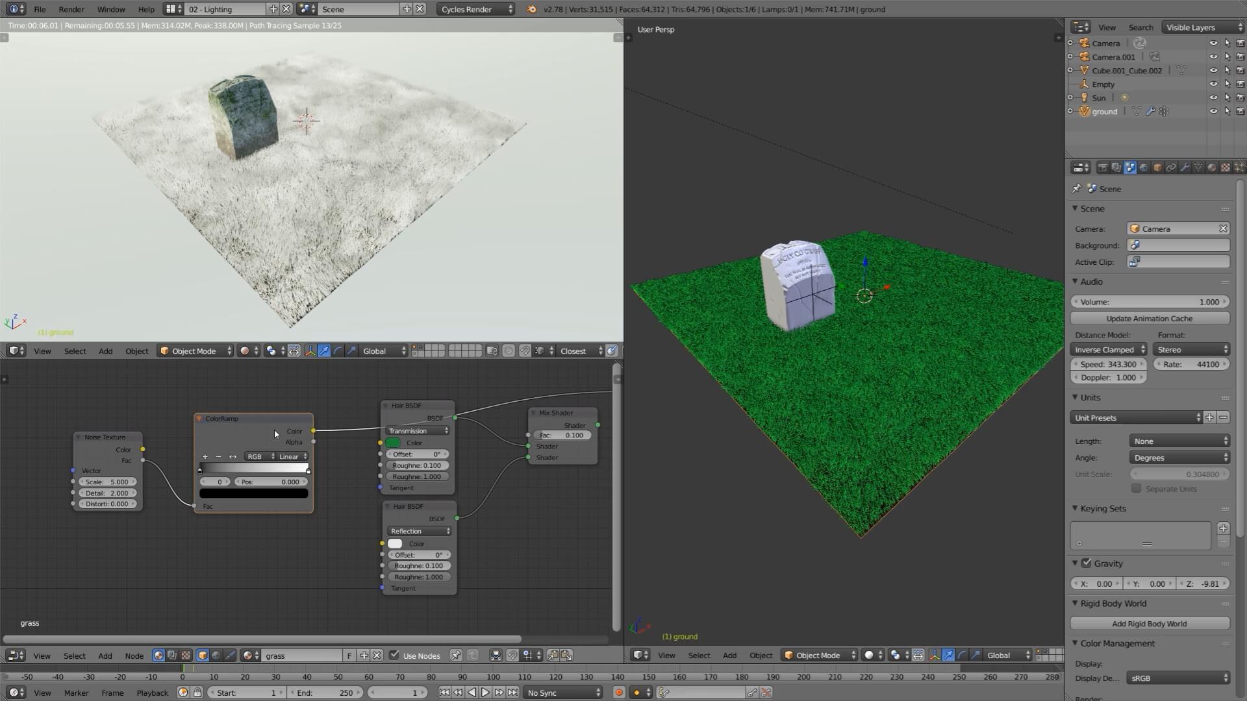1247x701 pixels.
Task: Open the Material properties tab
Action: [x=1212, y=167]
